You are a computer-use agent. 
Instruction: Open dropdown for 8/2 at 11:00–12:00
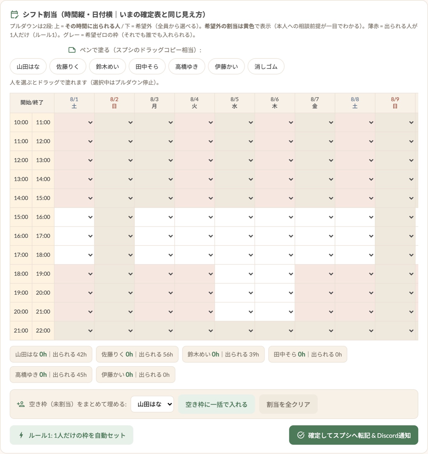115,141
